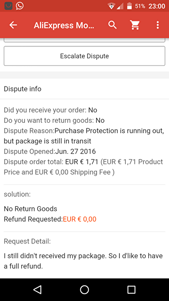This screenshot has width=169, height=301.
Task: Tap the AliExpress notification icon
Action: [8, 6]
